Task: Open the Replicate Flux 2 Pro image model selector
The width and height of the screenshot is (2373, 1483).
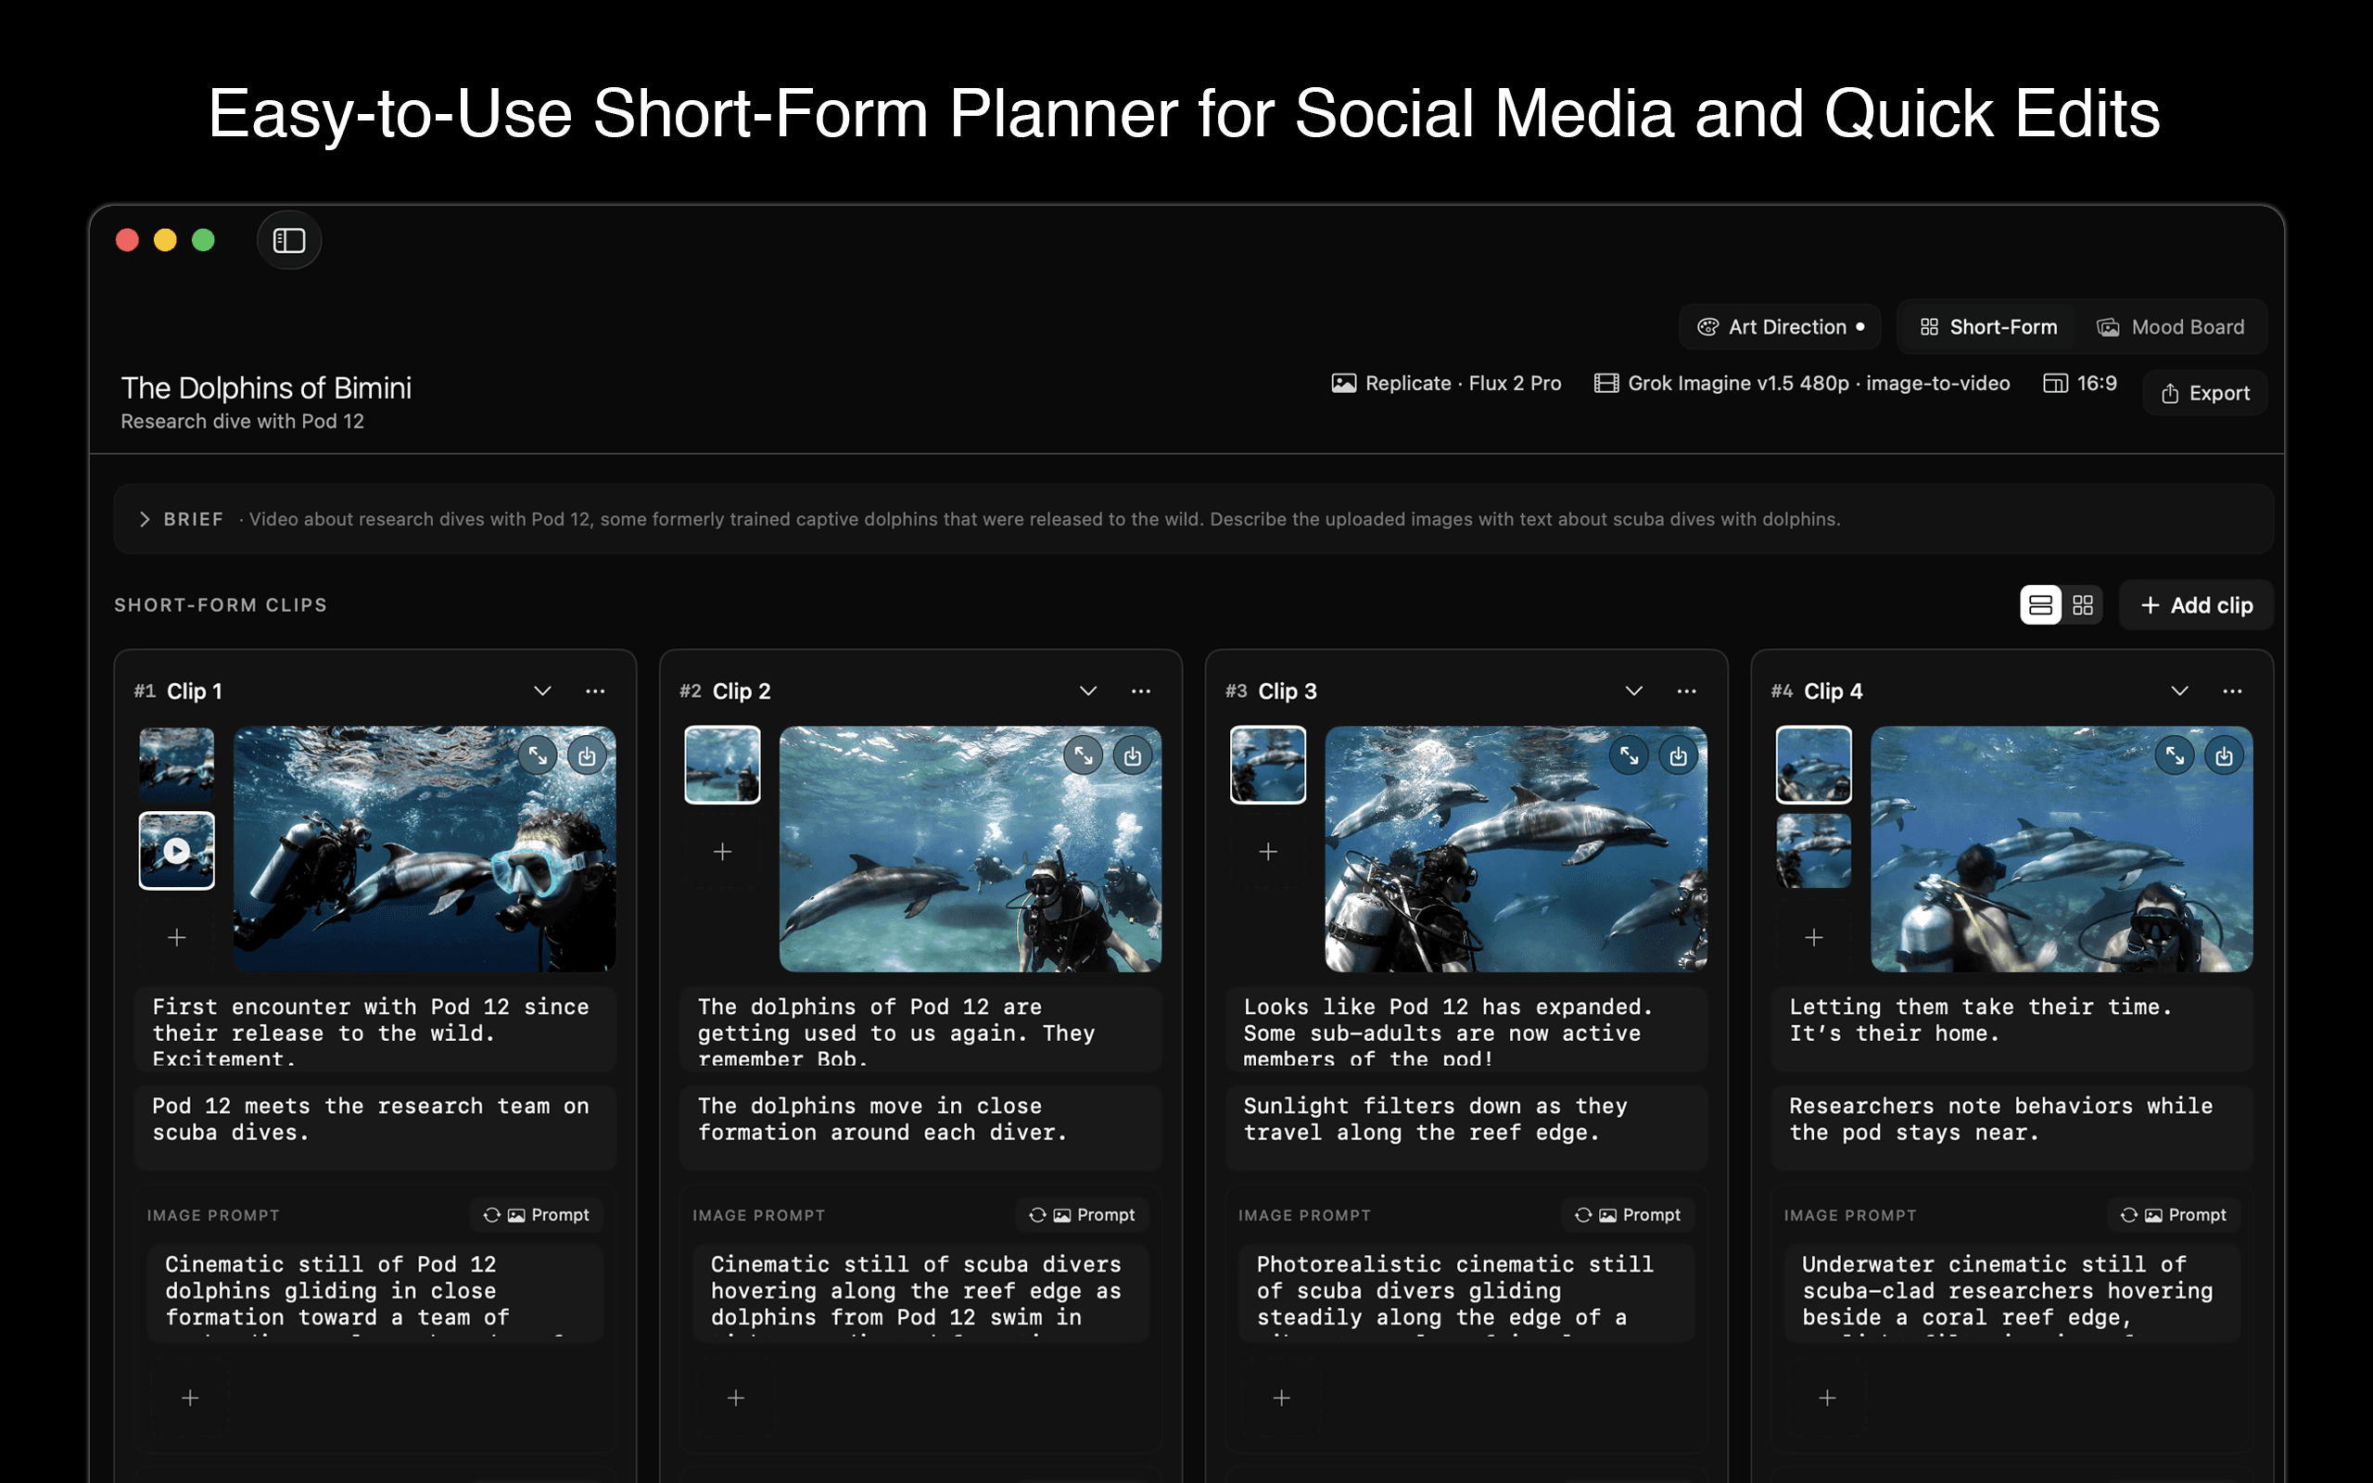Action: click(x=1446, y=384)
